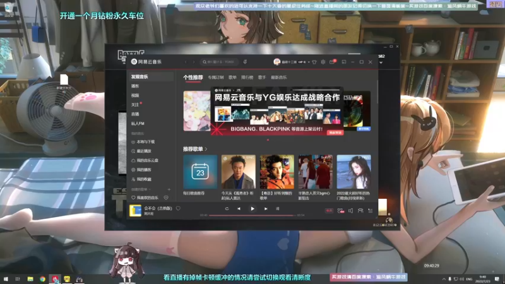Click listen-to-identify microphone icon
The image size is (505, 284).
point(245,62)
